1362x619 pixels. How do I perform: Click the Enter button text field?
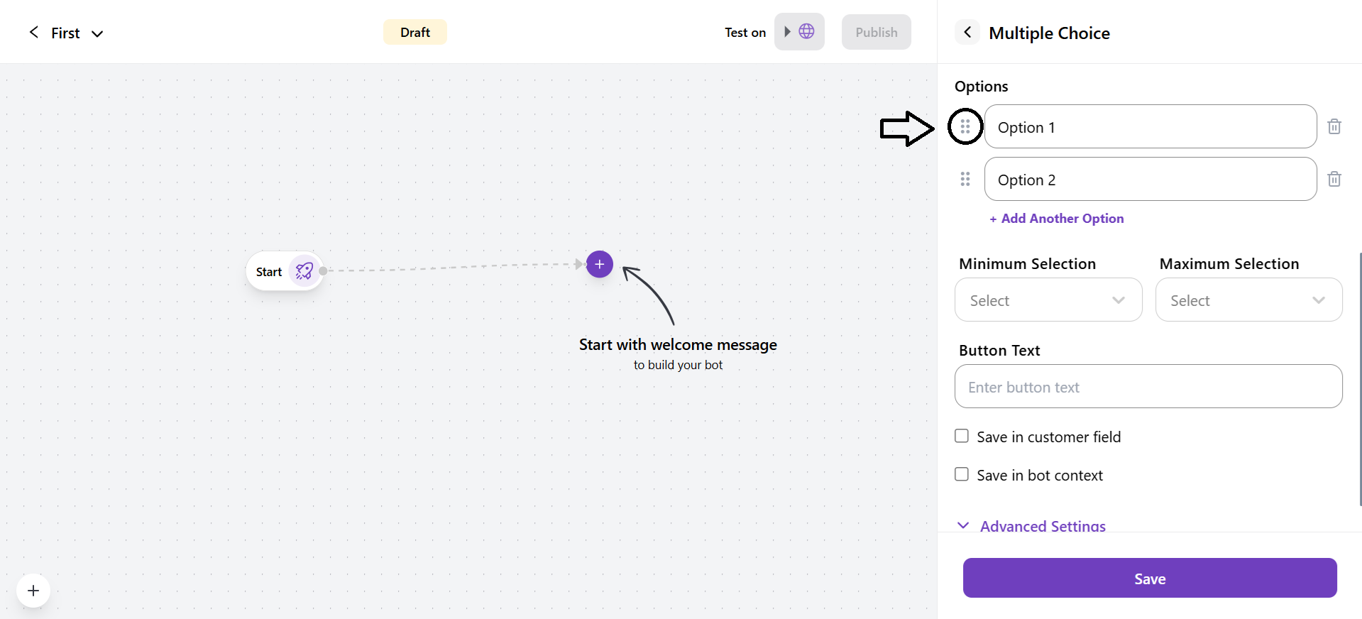tap(1148, 387)
